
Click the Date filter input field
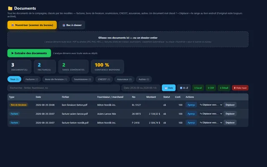coord(141,88)
